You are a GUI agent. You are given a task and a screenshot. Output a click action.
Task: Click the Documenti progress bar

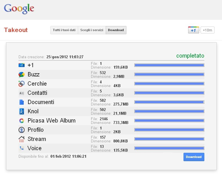pos(169,102)
